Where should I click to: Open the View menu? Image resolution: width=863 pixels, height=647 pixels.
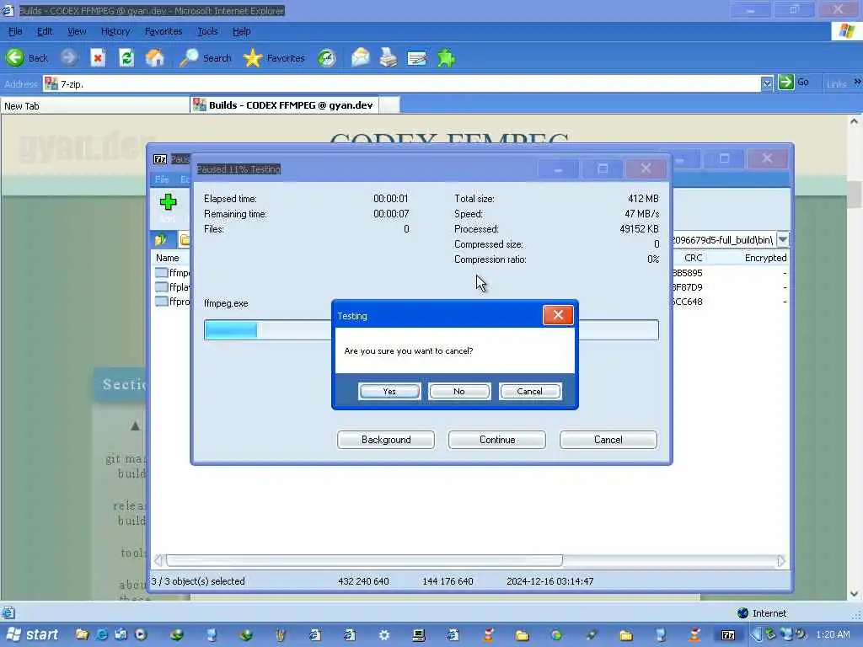coord(77,31)
